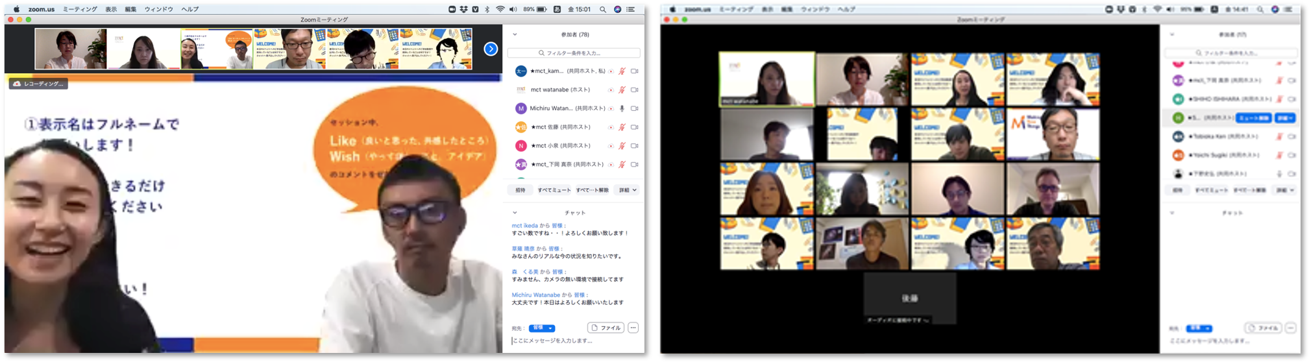Click the pink N avatar of ★mct 小泉
The height and width of the screenshot is (362, 1309).
(520, 146)
